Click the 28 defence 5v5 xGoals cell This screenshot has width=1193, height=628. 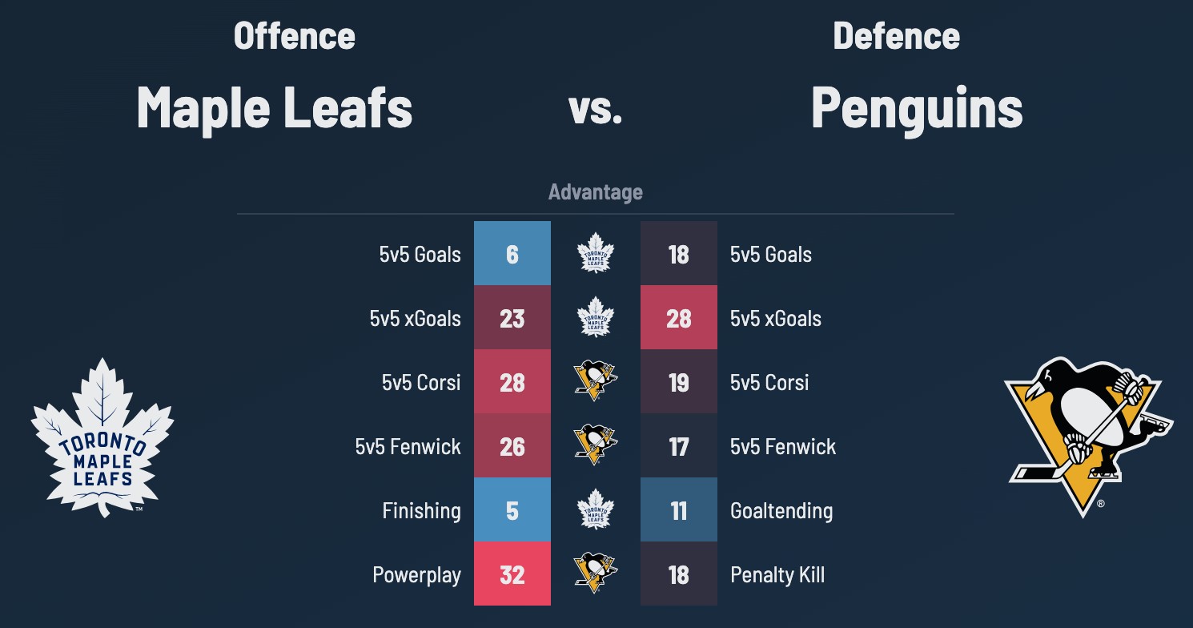(x=679, y=317)
